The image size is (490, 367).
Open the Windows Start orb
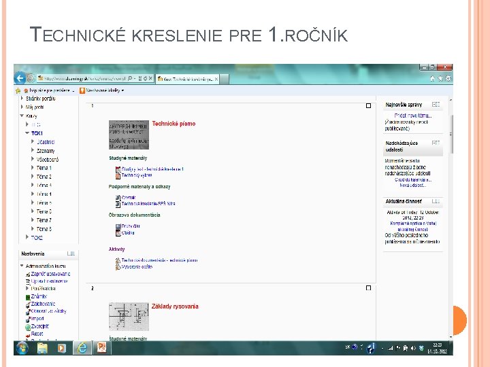[22, 348]
